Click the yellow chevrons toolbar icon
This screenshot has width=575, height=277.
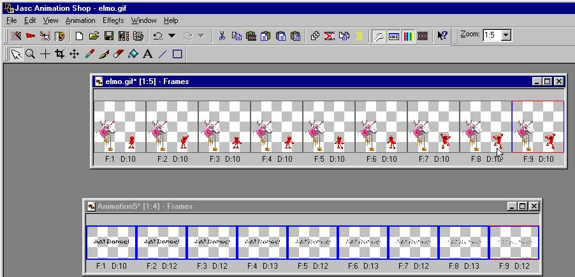(359, 36)
